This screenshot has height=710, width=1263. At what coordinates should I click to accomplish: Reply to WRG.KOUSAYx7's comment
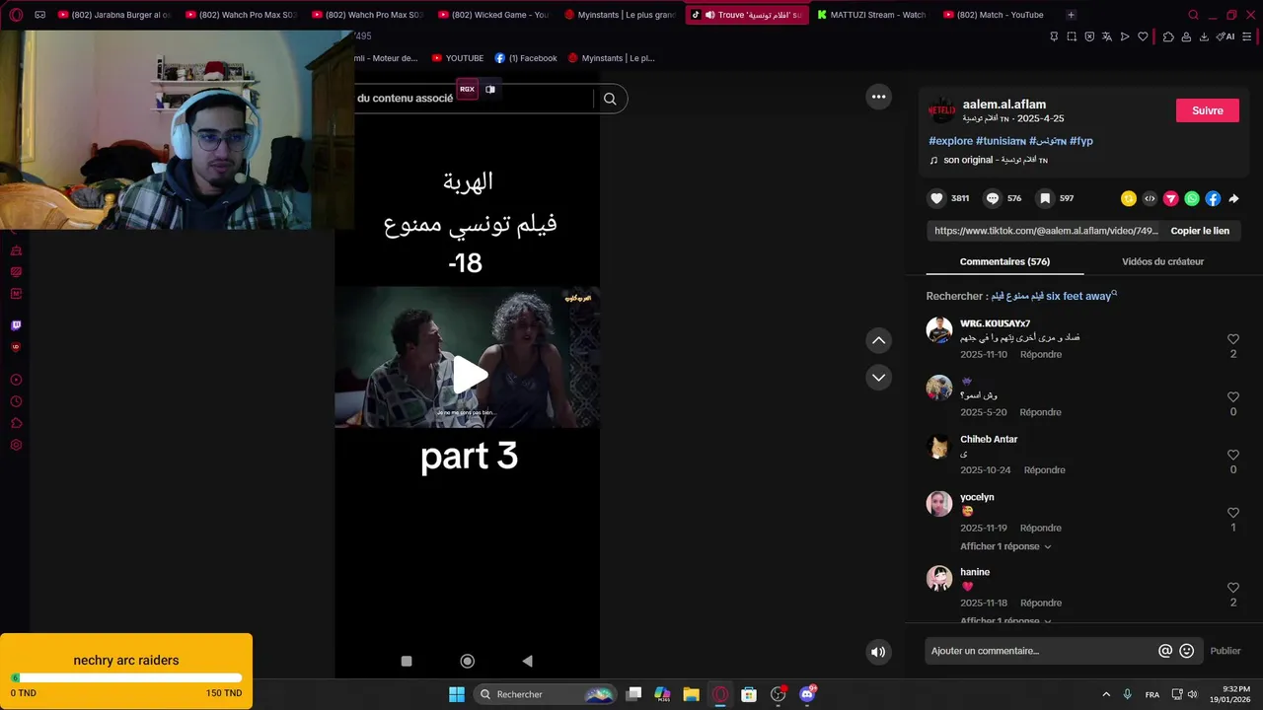tap(1041, 355)
